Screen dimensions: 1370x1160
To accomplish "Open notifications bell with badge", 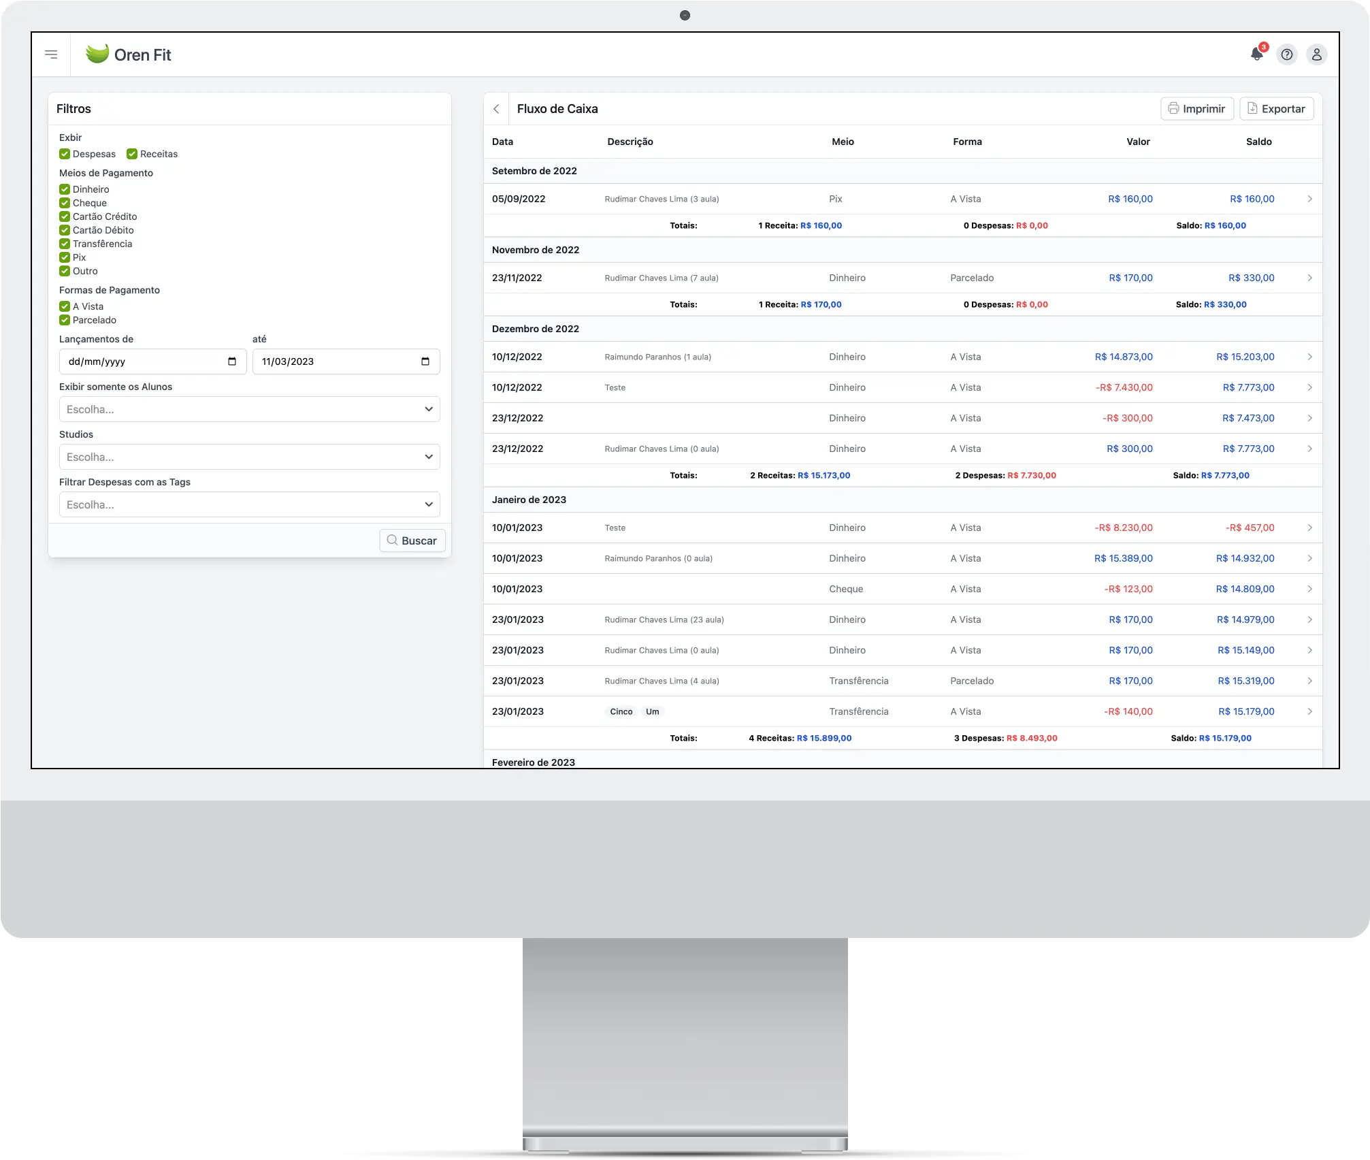I will 1257,54.
